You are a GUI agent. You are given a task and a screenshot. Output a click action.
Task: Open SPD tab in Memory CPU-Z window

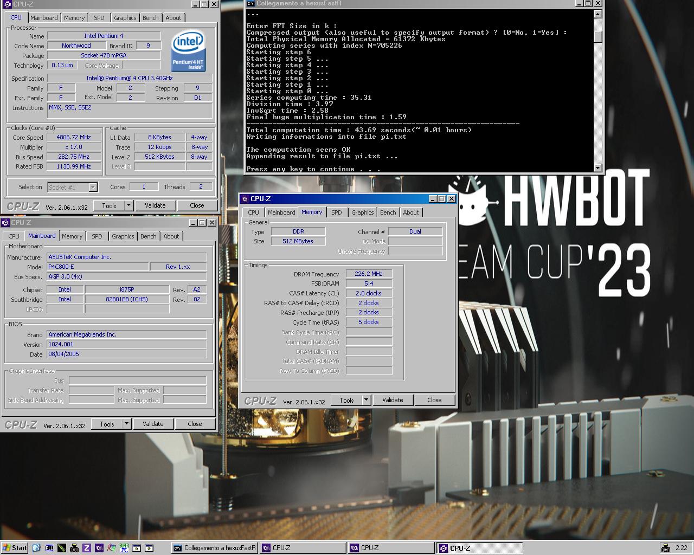click(337, 212)
